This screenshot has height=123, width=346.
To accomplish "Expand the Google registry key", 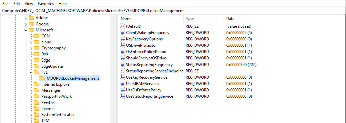I will tap(26, 24).
